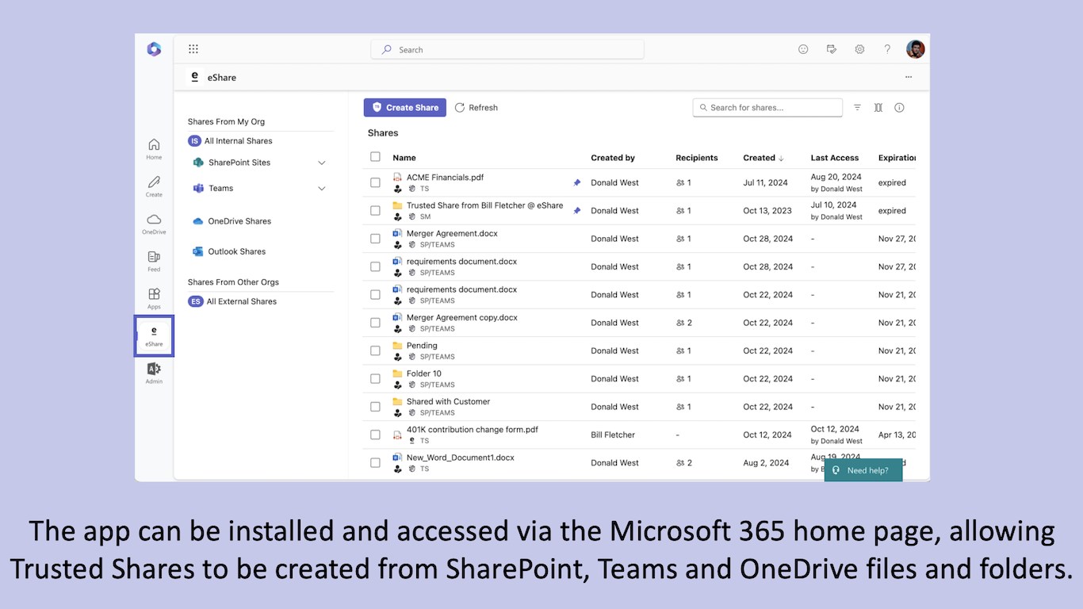
Task: Select All Internal Shares
Action: (x=230, y=140)
